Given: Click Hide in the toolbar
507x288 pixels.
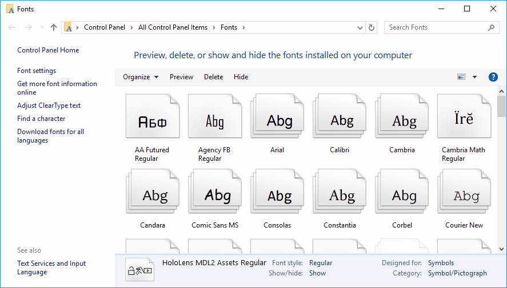Looking at the screenshot, I should click(x=241, y=77).
